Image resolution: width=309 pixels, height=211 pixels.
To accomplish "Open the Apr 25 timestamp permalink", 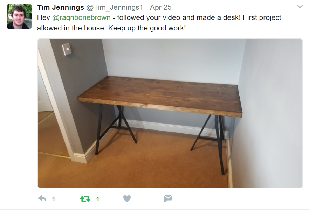I will [160, 7].
